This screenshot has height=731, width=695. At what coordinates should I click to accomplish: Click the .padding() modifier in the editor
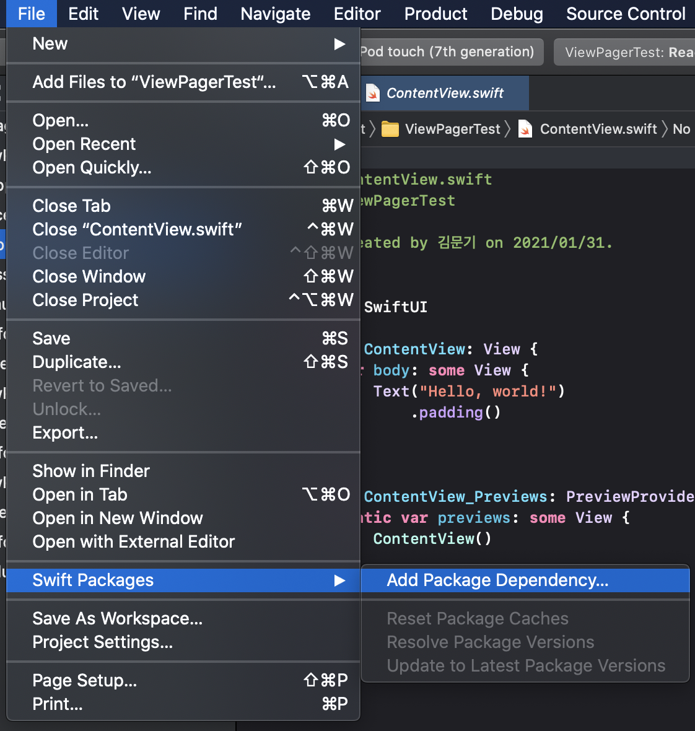click(x=456, y=412)
